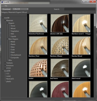Select the Bamboo_Floor material thumbnail

[x=38, y=45]
